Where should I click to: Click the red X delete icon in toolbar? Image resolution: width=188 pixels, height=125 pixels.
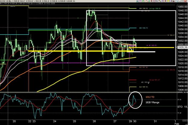click(185, 1)
